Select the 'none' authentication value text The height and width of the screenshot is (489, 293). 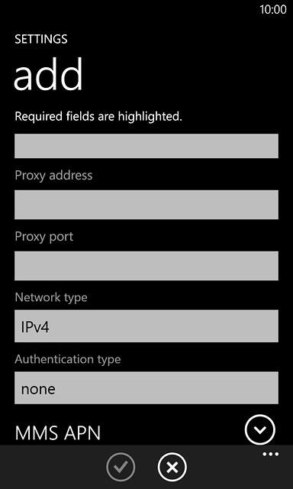click(38, 389)
